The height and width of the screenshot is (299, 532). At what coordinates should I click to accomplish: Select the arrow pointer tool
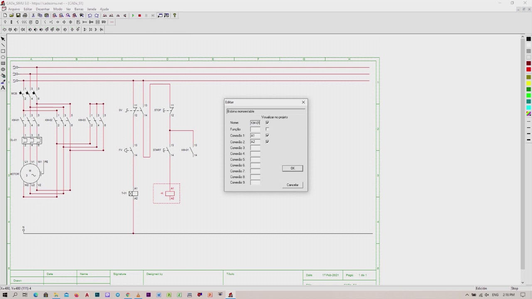(3, 39)
